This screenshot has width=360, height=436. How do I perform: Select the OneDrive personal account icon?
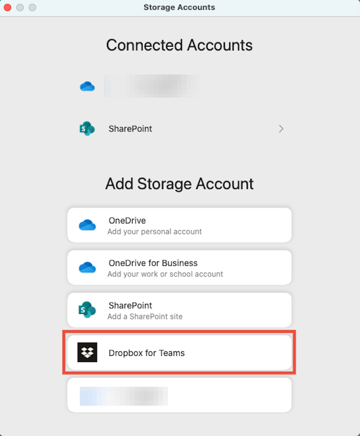click(87, 225)
